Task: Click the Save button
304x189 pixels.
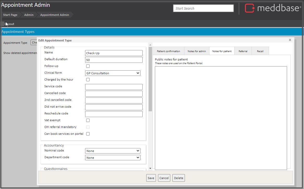Action: click(151, 178)
